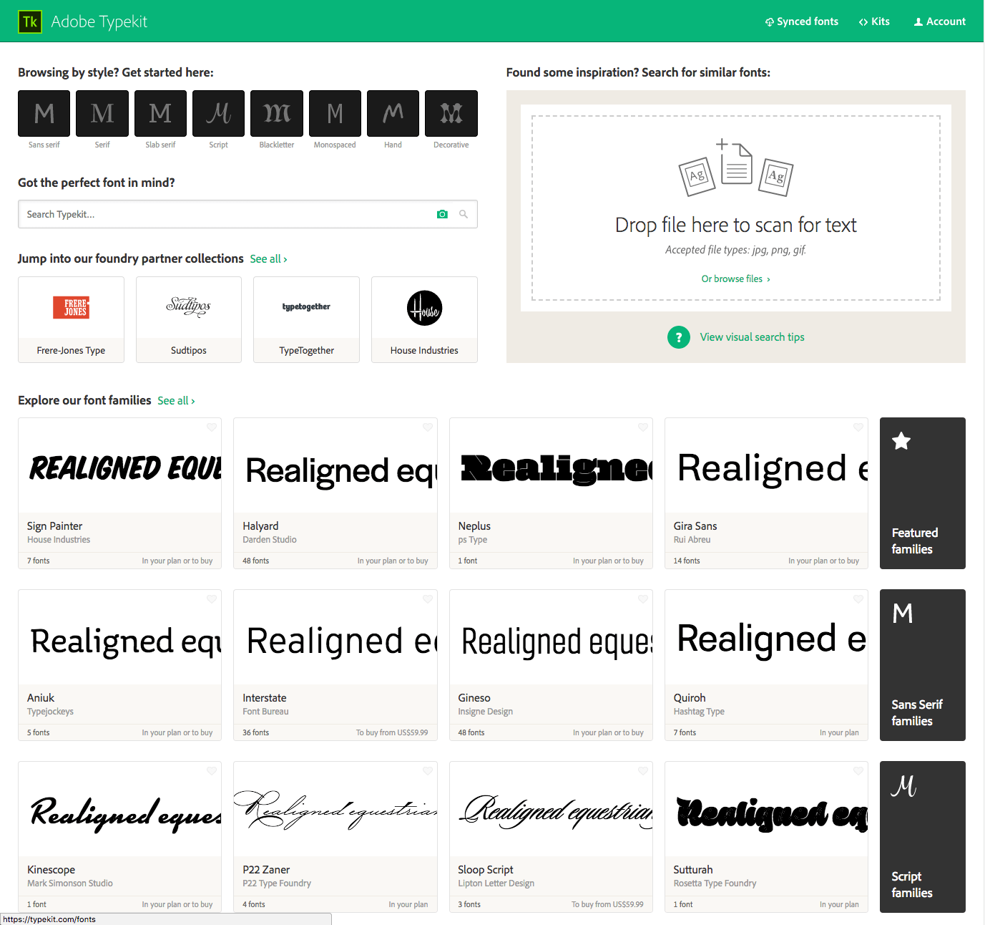Open the Kits menu item

click(x=874, y=21)
